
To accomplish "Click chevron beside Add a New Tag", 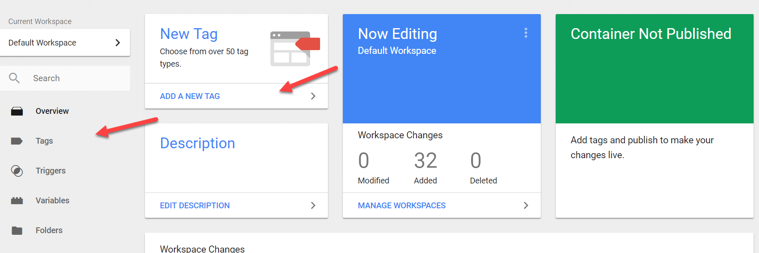I will click(313, 96).
